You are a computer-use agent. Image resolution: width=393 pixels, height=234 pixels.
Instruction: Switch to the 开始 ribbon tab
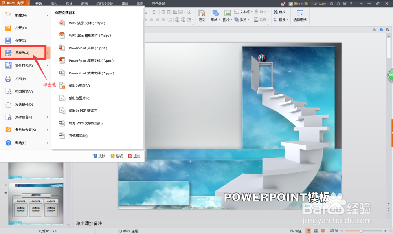pos(39,4)
